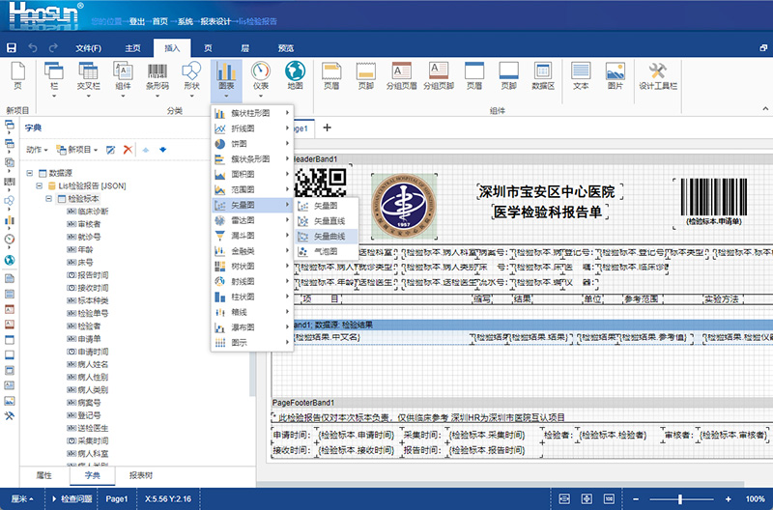Choose 漏斗图 from chart menu
Screen dimensions: 773x510
(252, 236)
